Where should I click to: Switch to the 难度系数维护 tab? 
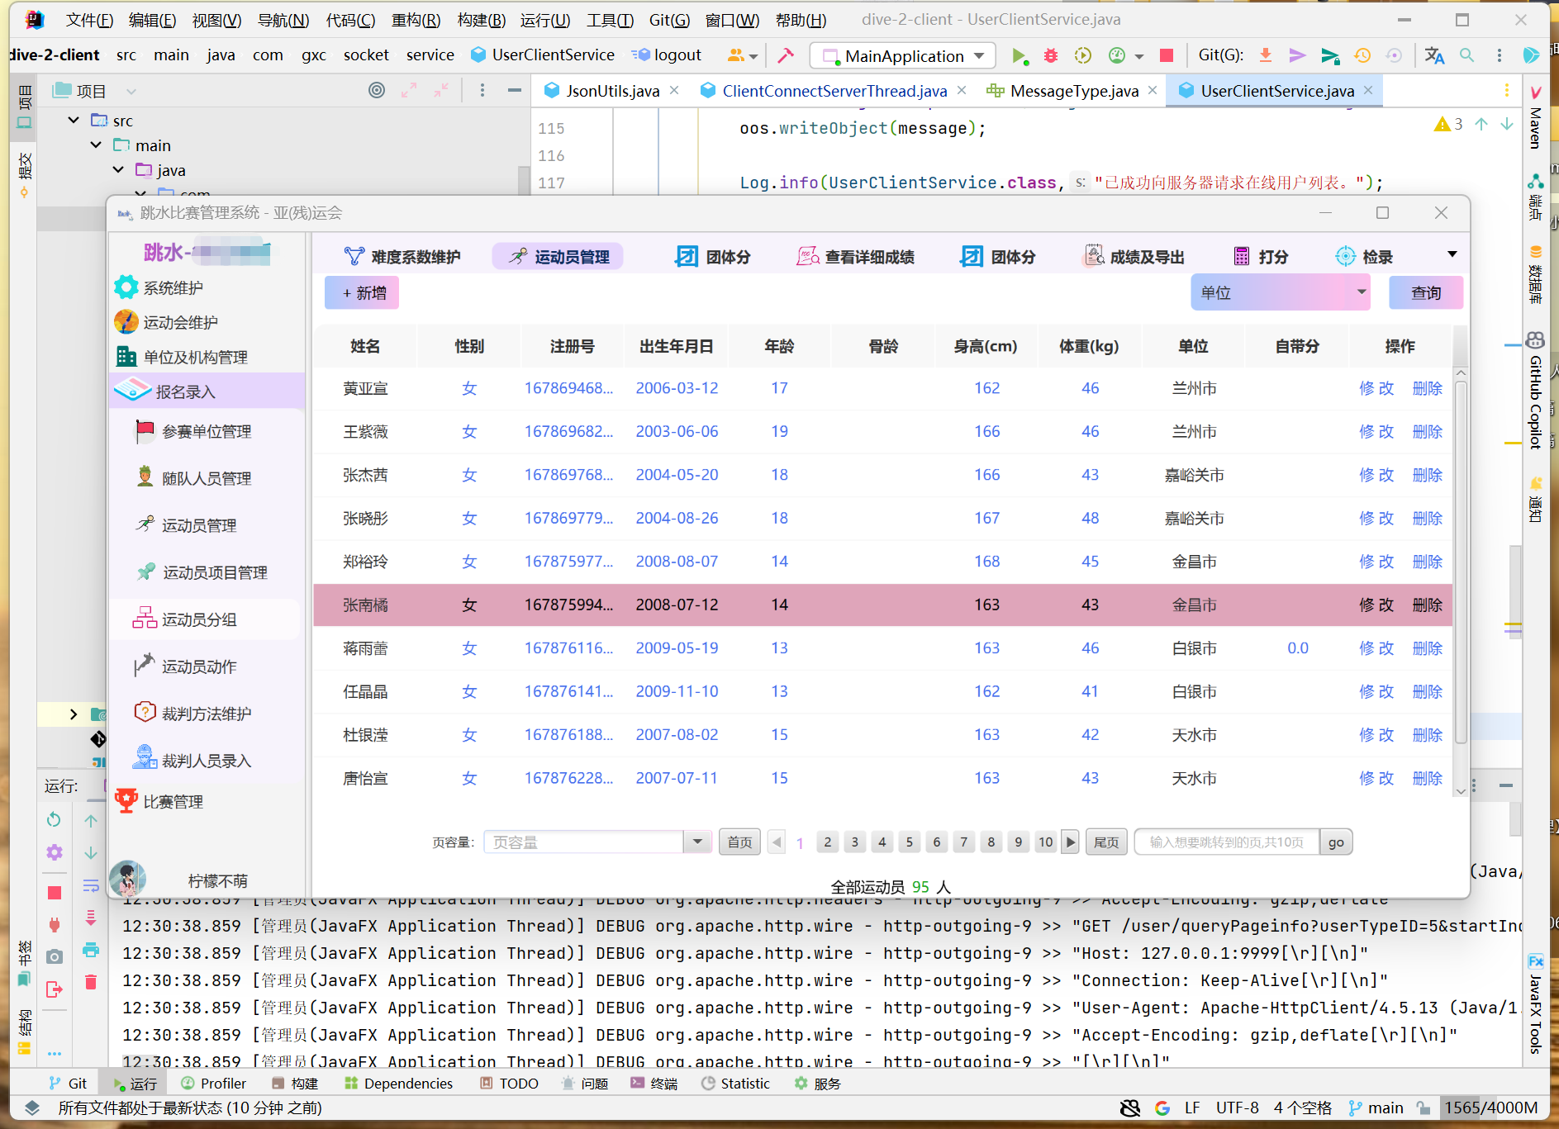(x=402, y=257)
